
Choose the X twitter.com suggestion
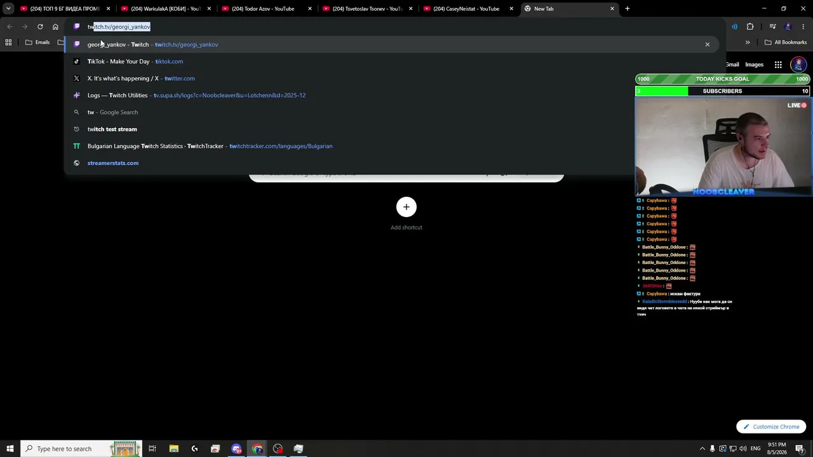[x=392, y=78]
